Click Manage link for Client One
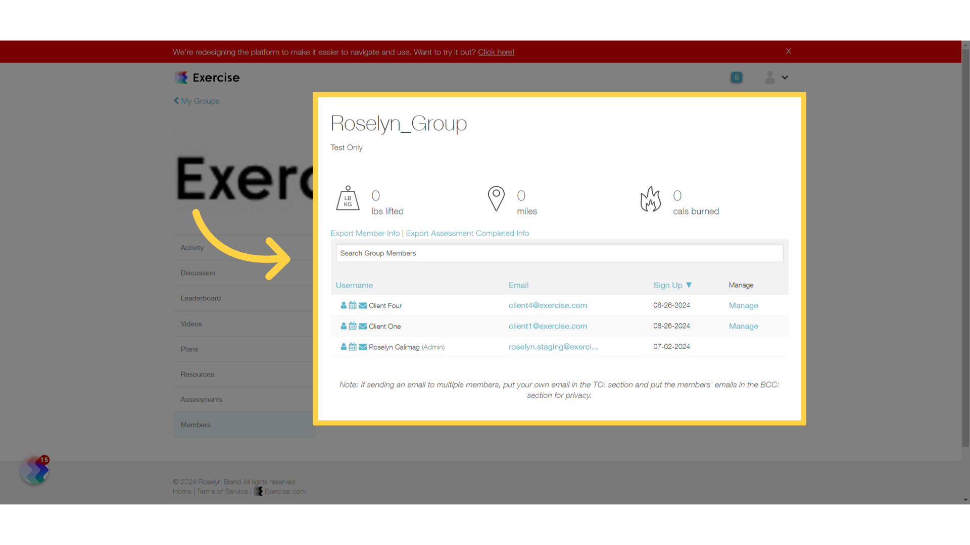 (744, 326)
